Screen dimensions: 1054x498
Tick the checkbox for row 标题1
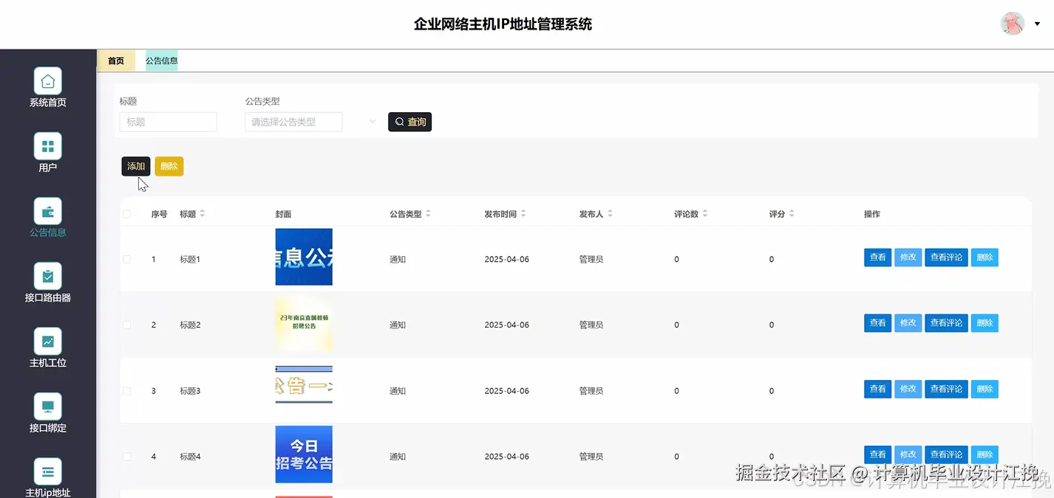pyautogui.click(x=126, y=259)
